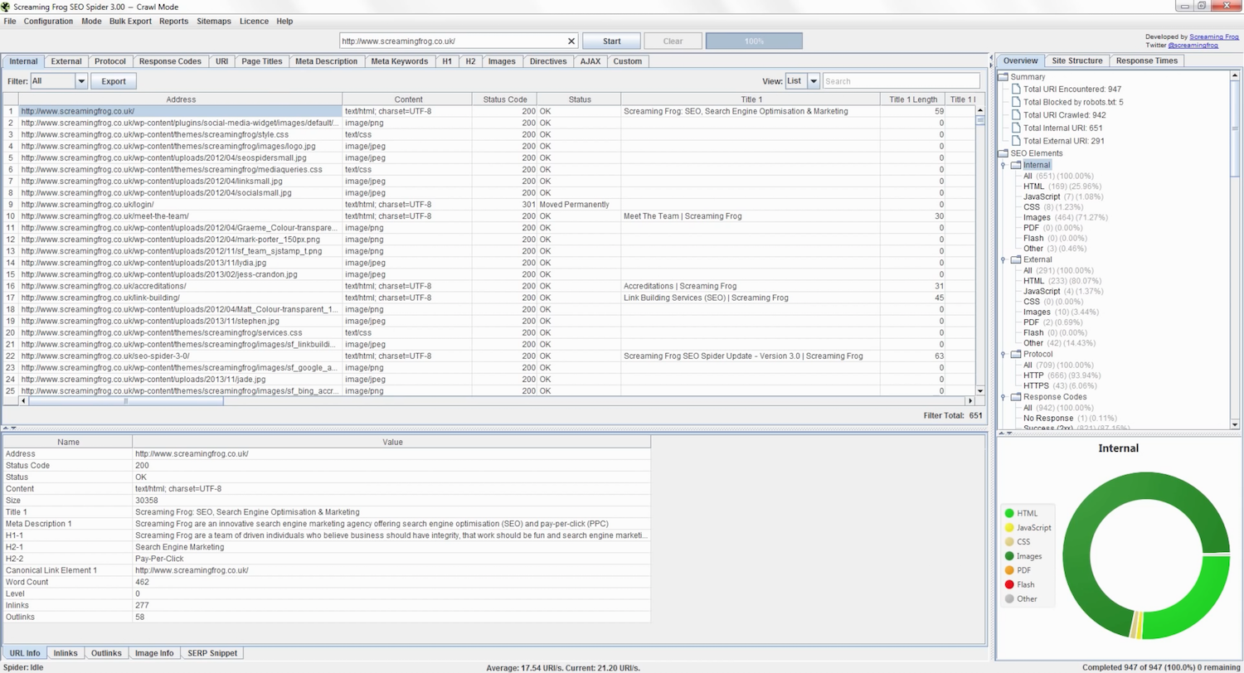Click the URL address input field
The width and height of the screenshot is (1244, 673).
pyautogui.click(x=453, y=41)
